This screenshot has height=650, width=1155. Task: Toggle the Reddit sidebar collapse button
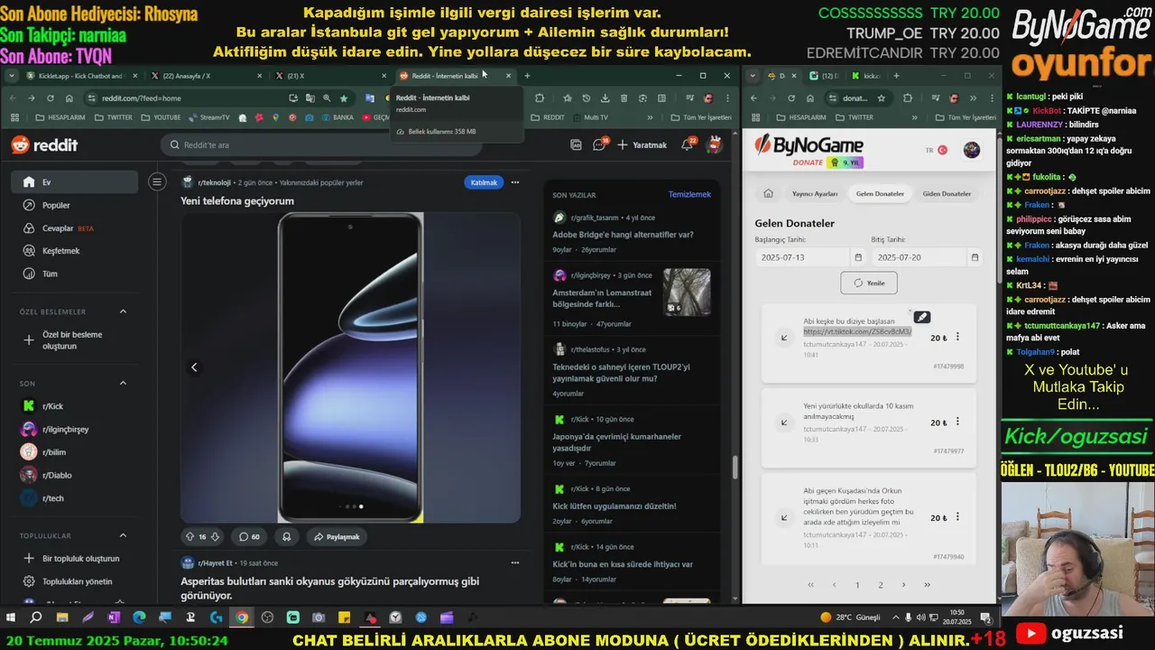[157, 182]
